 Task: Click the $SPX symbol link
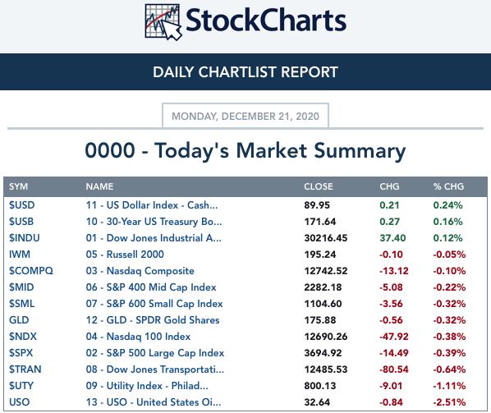(x=21, y=353)
